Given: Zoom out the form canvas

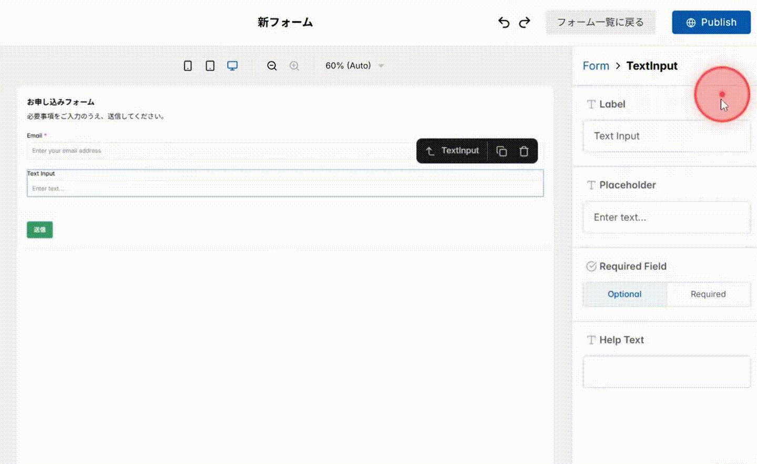Looking at the screenshot, I should pyautogui.click(x=272, y=65).
